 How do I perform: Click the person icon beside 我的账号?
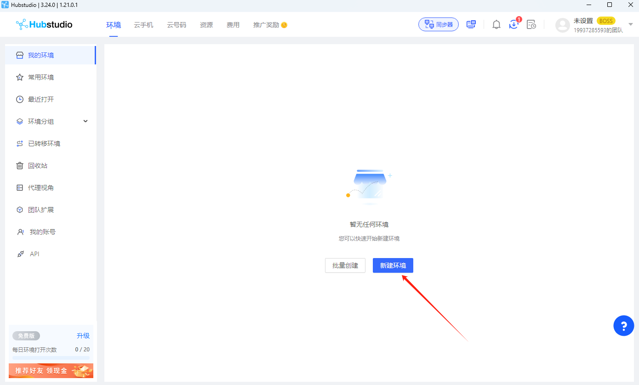21,232
